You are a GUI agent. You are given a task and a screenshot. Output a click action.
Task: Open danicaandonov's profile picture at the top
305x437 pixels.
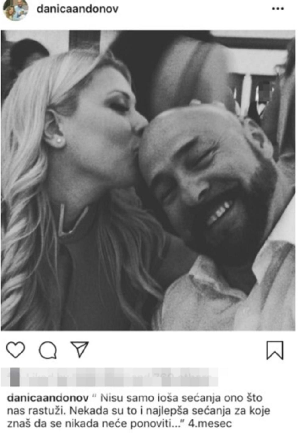pos(16,9)
